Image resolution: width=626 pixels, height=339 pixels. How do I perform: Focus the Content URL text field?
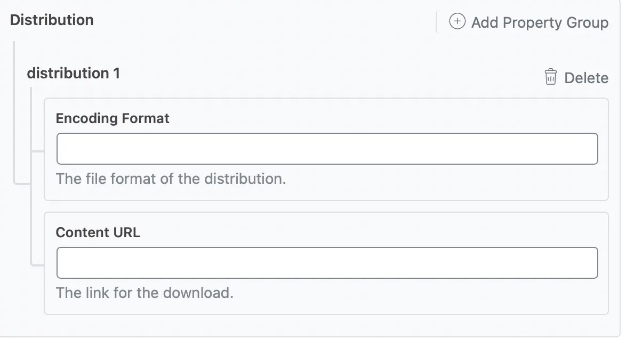[x=327, y=263]
